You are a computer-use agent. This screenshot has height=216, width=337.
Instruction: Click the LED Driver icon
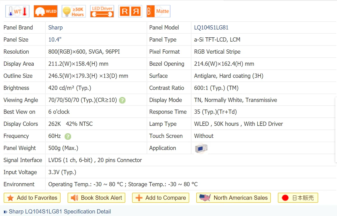point(102,12)
